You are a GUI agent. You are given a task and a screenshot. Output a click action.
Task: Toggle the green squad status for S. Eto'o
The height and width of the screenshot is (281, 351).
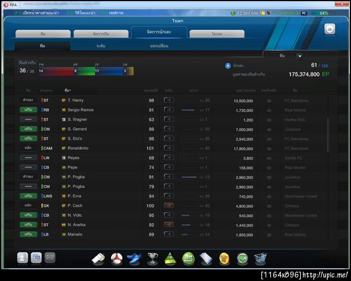click(x=29, y=139)
